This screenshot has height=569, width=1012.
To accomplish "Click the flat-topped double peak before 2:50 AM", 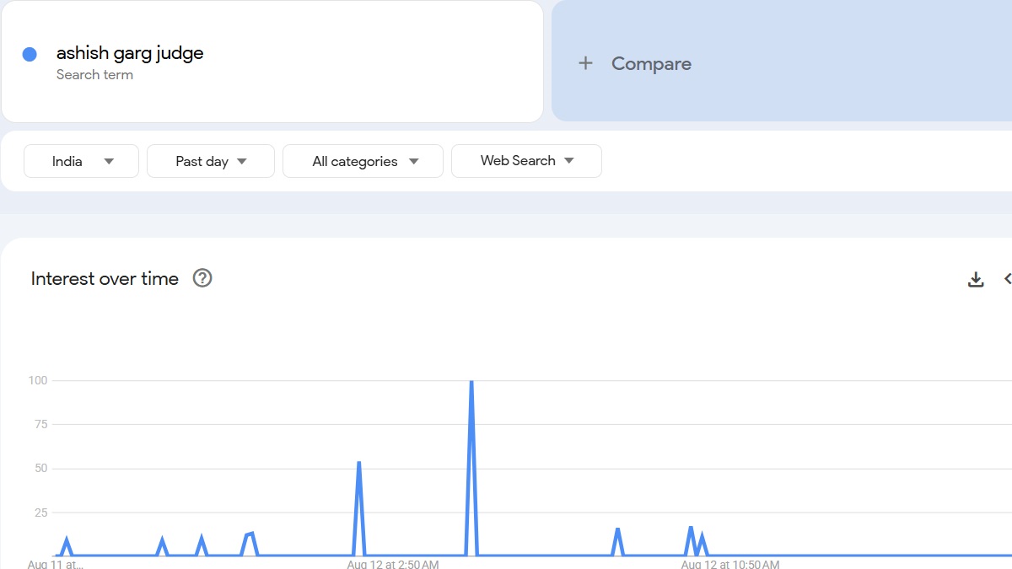I will (x=249, y=534).
